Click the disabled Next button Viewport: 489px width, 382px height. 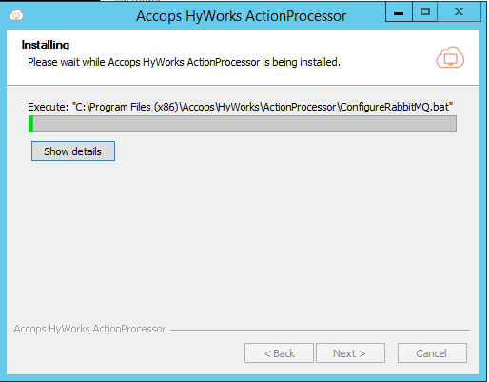pos(350,352)
